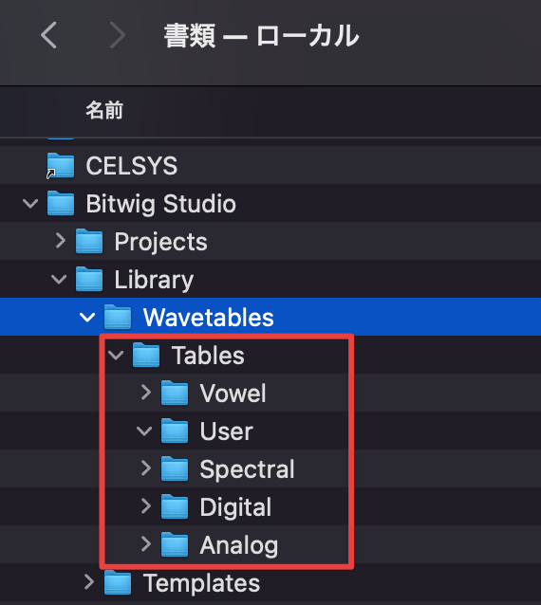Collapse the Library folder chevron
This screenshot has height=605, width=541.
(59, 279)
